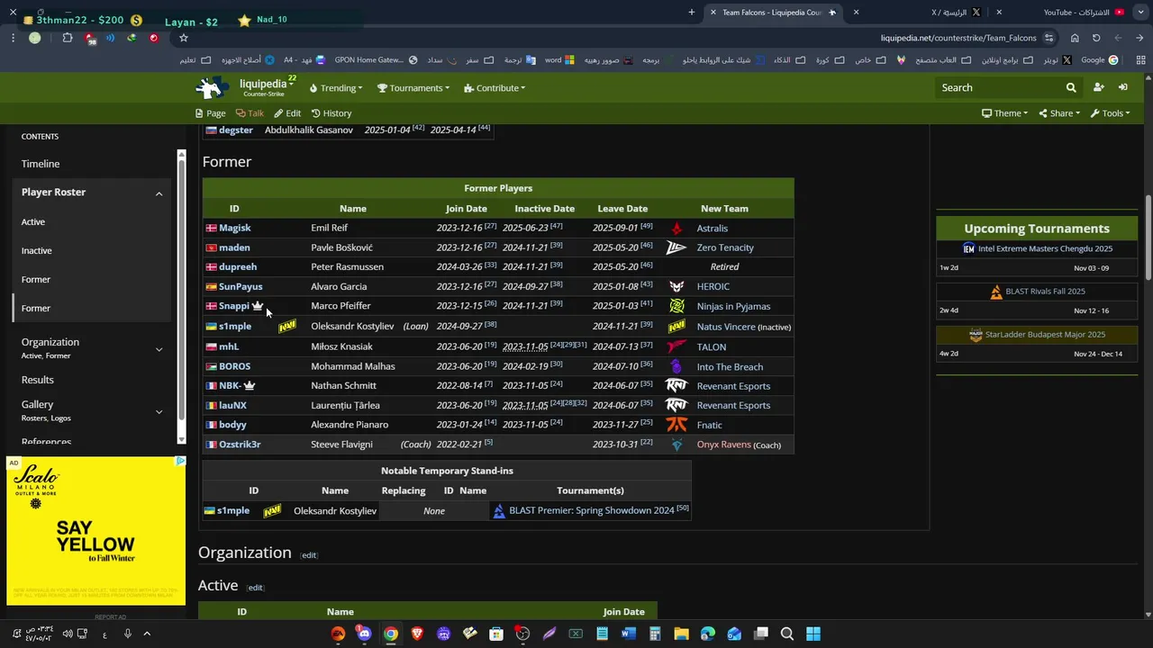Open the dupreeh player link
1153x648 pixels.
tap(238, 267)
